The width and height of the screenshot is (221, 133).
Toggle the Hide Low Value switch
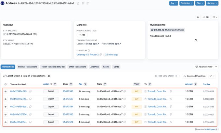tap(177, 76)
